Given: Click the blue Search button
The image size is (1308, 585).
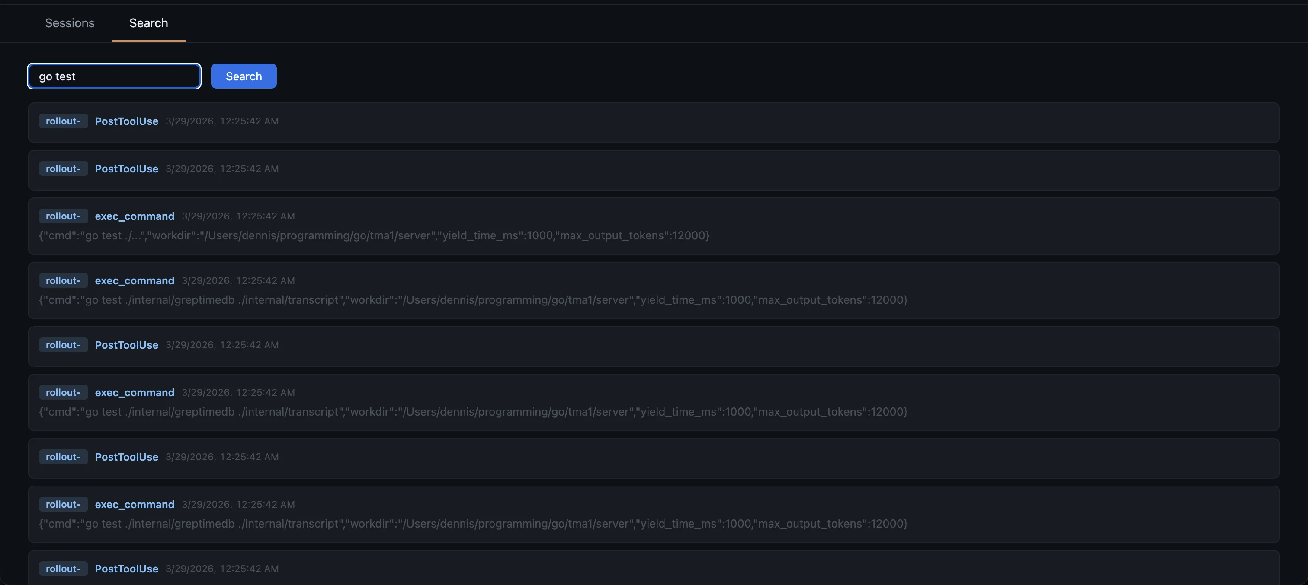Looking at the screenshot, I should point(243,76).
